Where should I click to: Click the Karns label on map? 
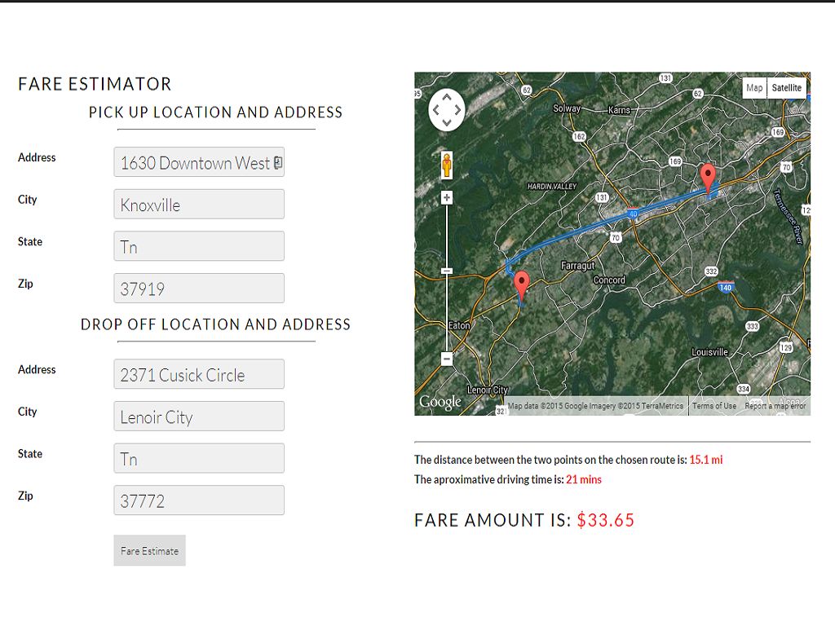click(x=619, y=110)
